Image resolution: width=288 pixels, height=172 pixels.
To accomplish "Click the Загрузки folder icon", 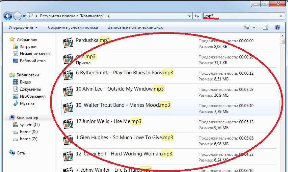I will (x=16, y=47).
